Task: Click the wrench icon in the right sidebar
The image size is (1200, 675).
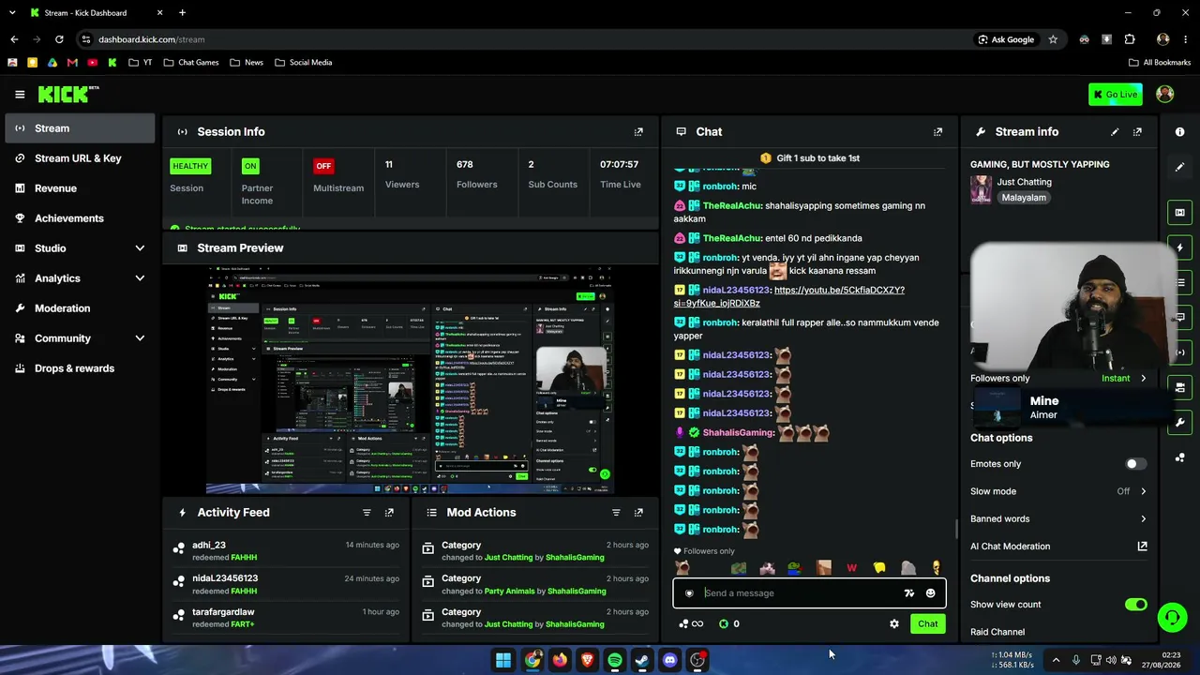Action: (1179, 423)
